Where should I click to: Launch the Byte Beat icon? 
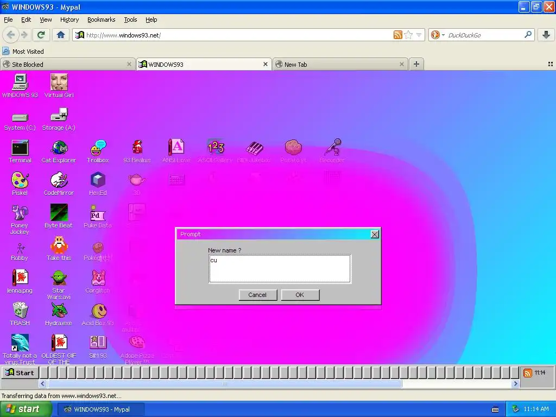coord(59,216)
